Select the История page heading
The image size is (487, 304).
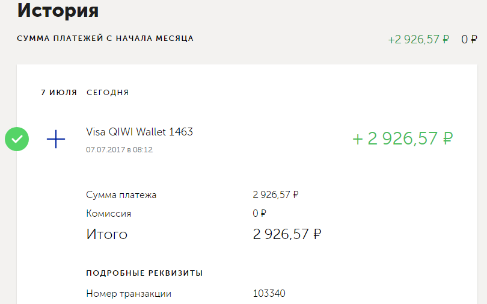point(58,10)
